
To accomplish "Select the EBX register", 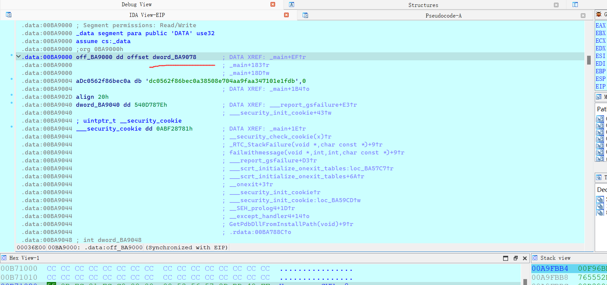I will tap(601, 33).
